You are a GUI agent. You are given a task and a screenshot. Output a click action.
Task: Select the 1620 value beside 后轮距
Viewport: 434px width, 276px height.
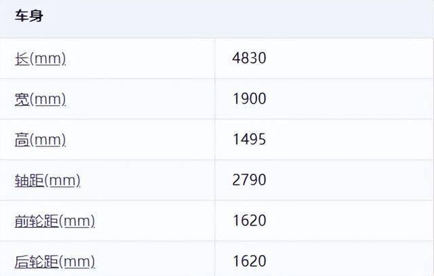click(249, 261)
